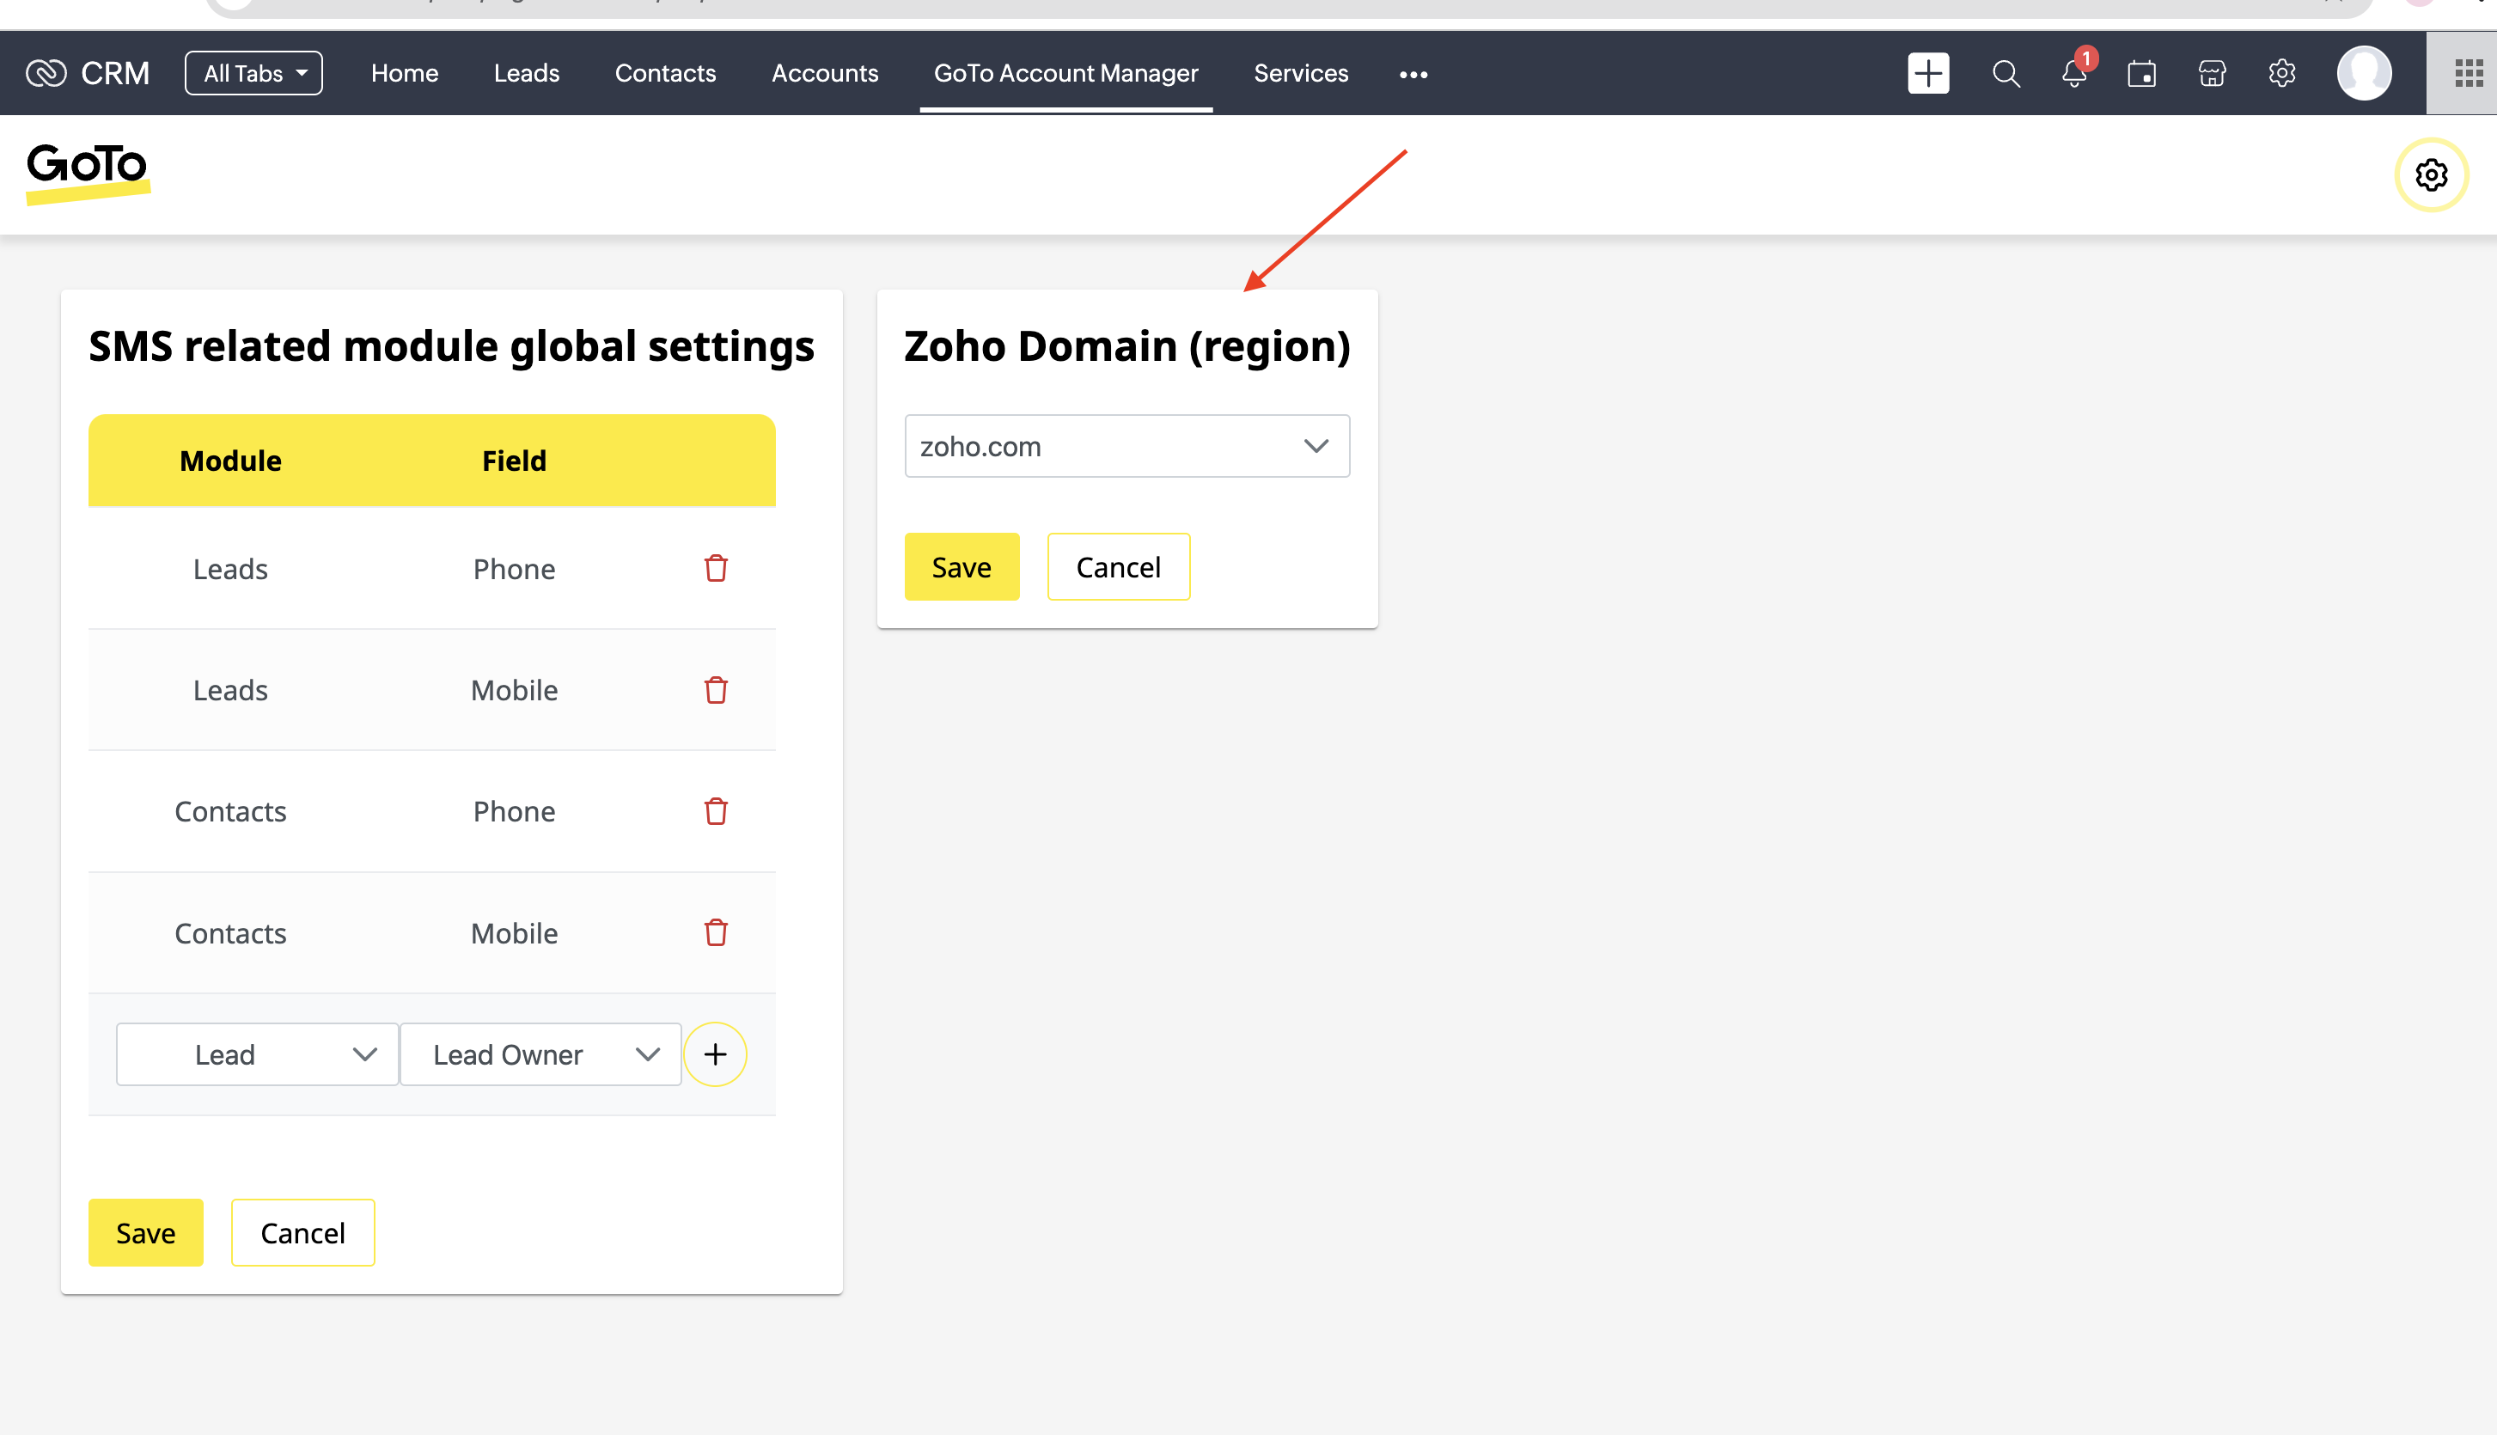The width and height of the screenshot is (2497, 1435).
Task: Open the Zoho apps grid launcher
Action: coord(2469,73)
